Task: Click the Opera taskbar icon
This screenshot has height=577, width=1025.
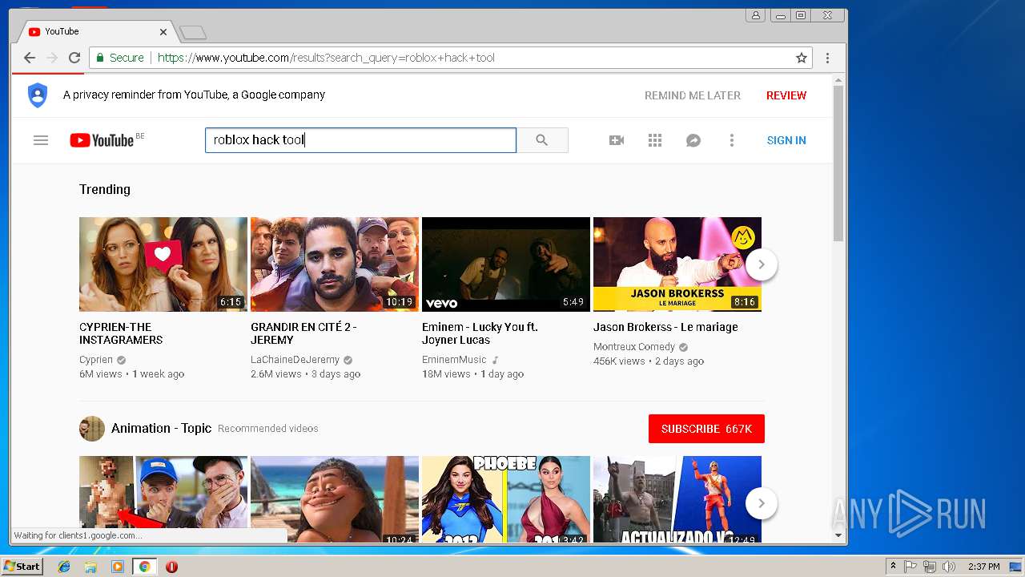Action: [171, 567]
